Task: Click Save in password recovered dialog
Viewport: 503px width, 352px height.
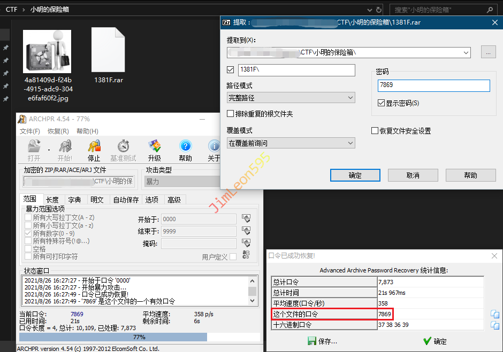Action: click(x=323, y=341)
